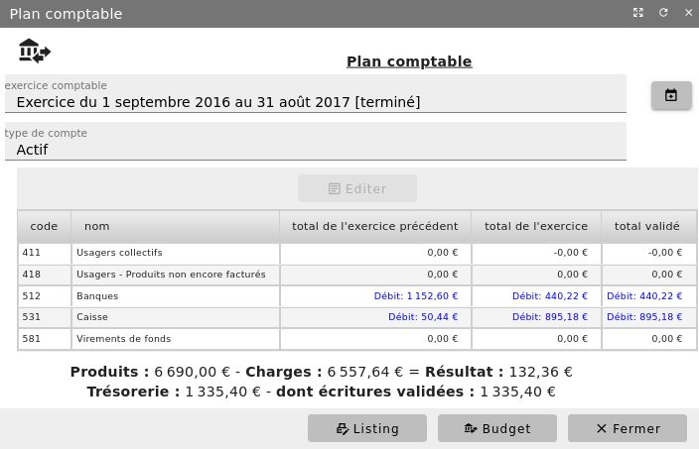Image resolution: width=699 pixels, height=449 pixels.
Task: Open the exercice comptable dropdown
Action: click(316, 101)
